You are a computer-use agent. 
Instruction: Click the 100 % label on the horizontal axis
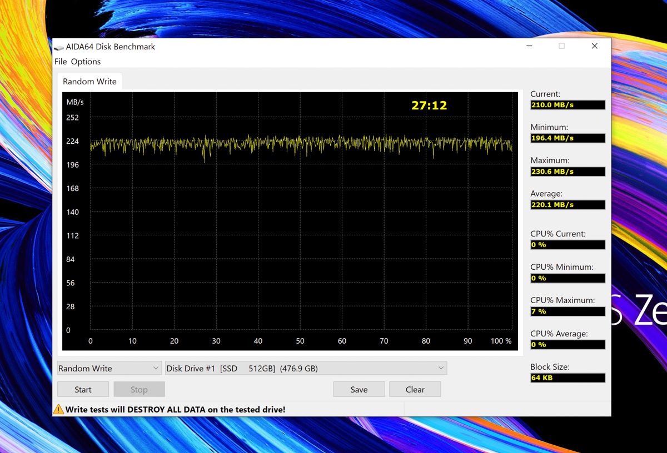click(x=501, y=341)
